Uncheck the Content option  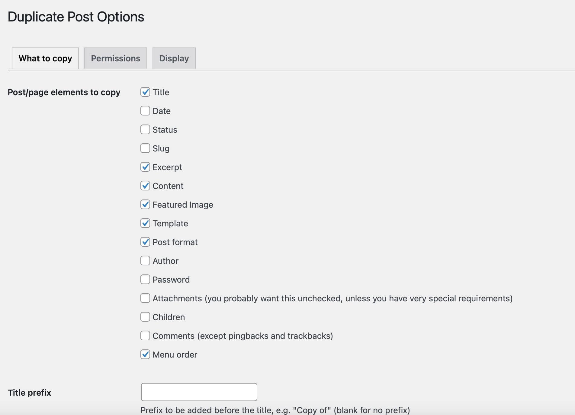click(x=145, y=186)
